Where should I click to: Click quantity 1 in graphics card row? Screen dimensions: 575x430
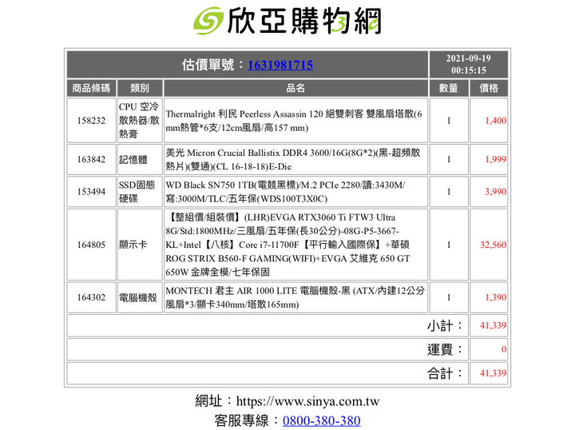pyautogui.click(x=449, y=245)
